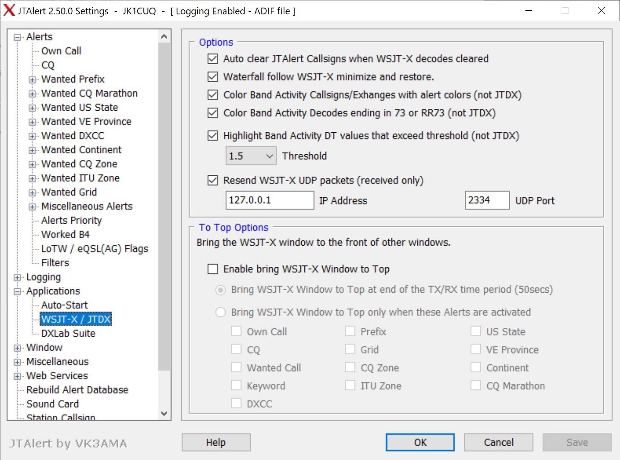Expand the Wanted Prefix node
Screen dimensions: 620x460
pyautogui.click(x=32, y=80)
